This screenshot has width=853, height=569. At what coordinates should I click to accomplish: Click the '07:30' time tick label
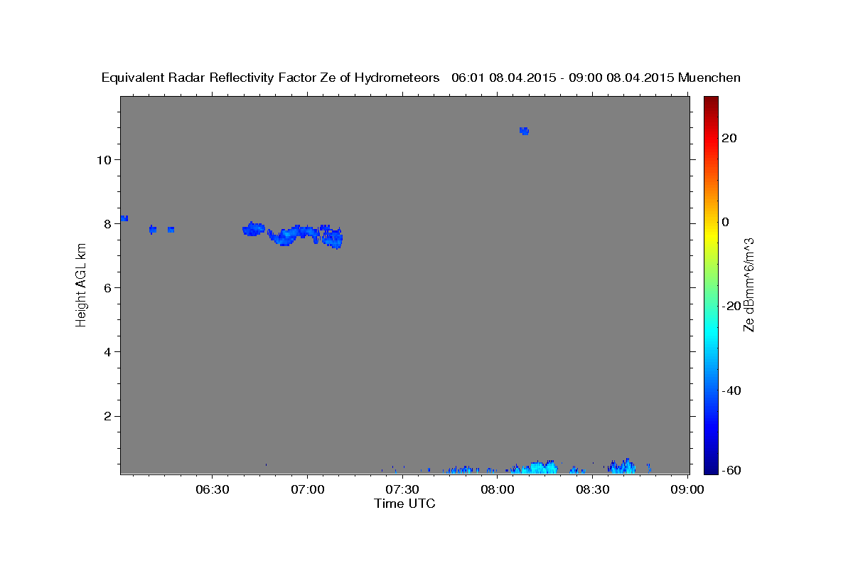(402, 489)
